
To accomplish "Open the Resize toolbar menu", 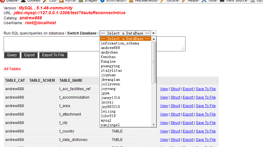I will 194,1.
